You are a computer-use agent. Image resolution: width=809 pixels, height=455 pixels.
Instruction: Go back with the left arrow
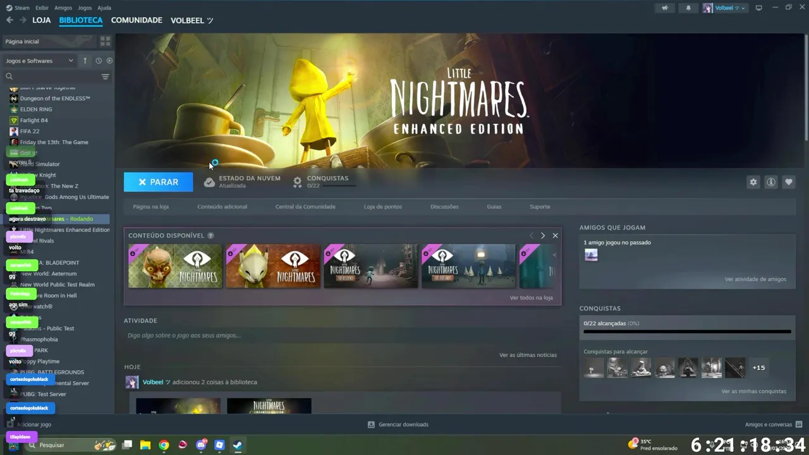(x=9, y=20)
